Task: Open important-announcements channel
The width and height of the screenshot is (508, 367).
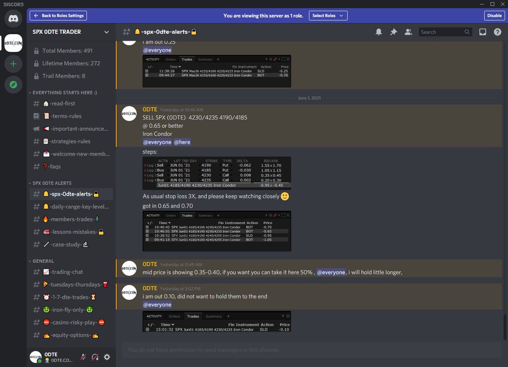Action: [71, 129]
